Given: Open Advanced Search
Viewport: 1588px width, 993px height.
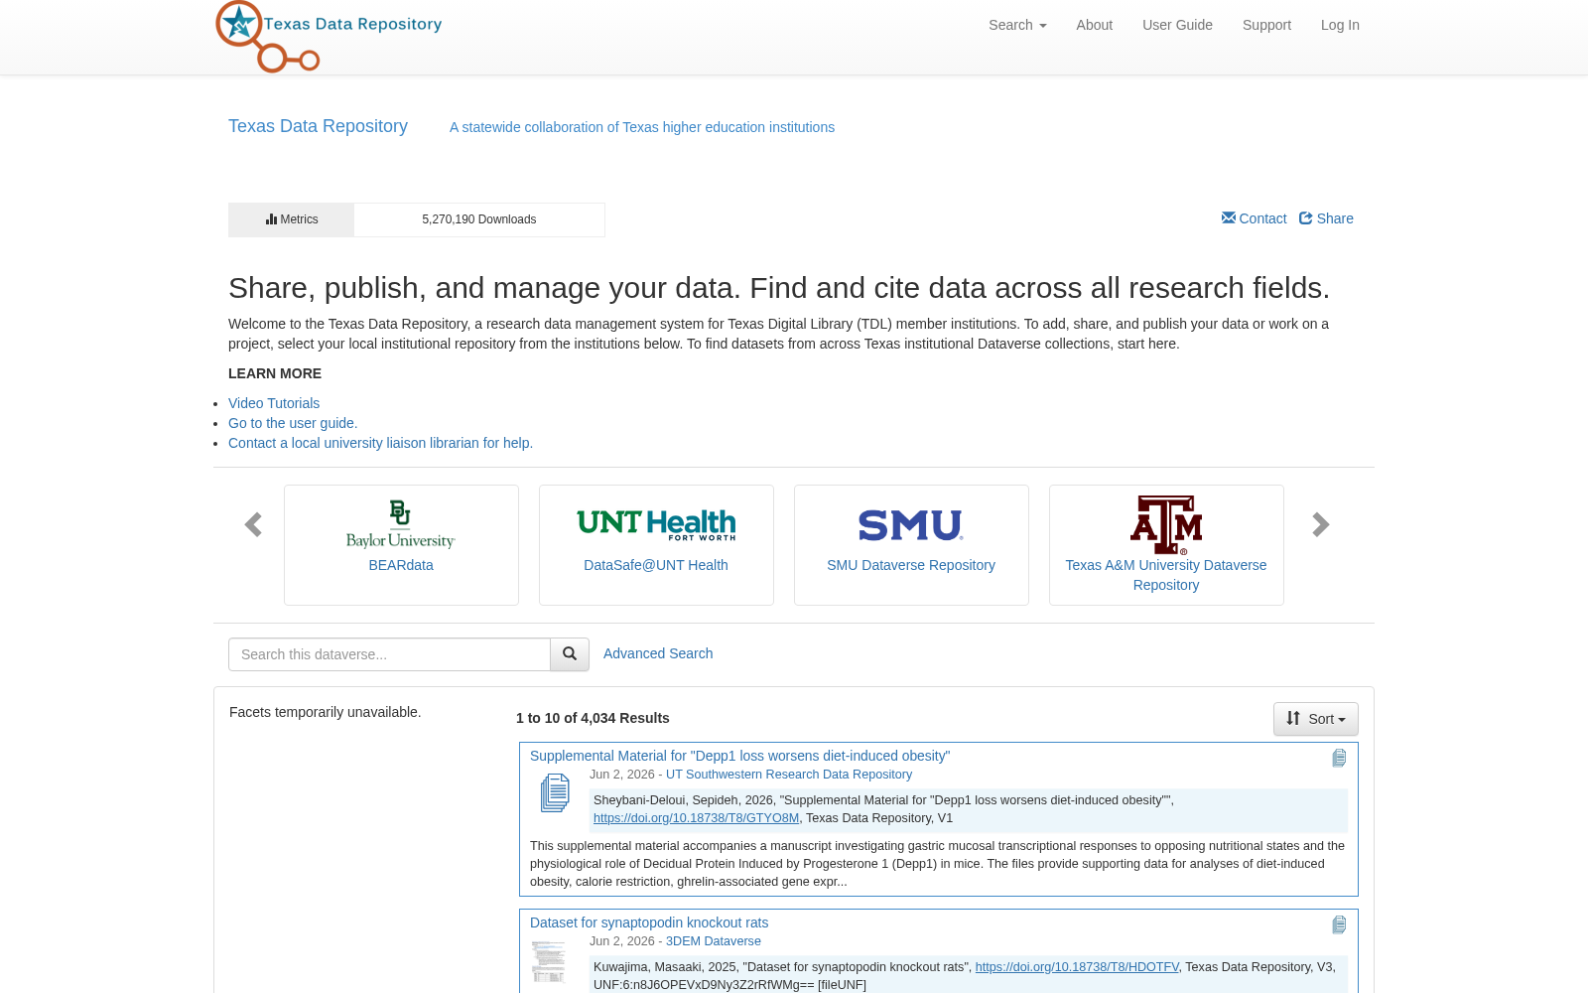Looking at the screenshot, I should [x=658, y=653].
